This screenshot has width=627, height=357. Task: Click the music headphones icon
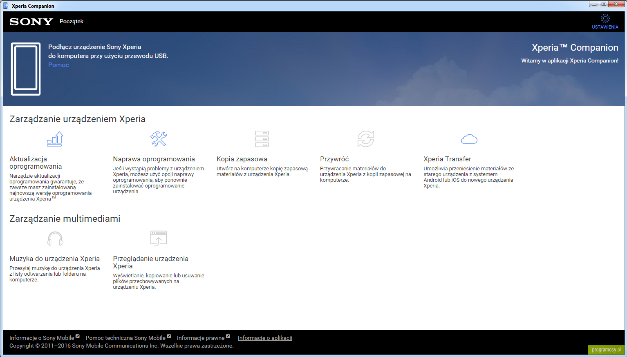[55, 239]
